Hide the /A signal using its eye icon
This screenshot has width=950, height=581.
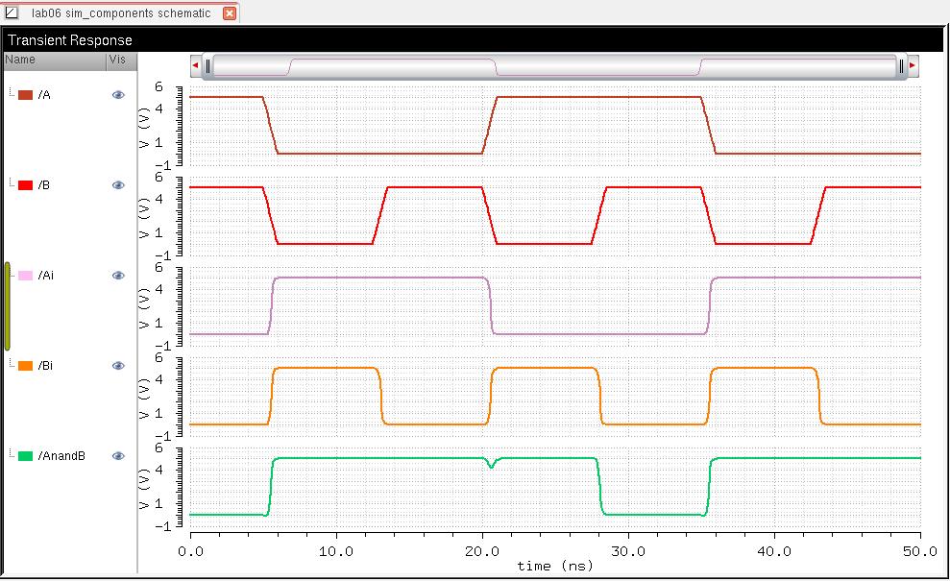point(118,95)
